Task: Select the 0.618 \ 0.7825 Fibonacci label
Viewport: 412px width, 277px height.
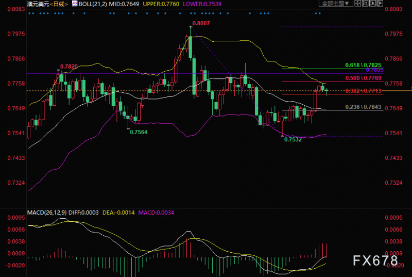Action: pyautogui.click(x=363, y=65)
